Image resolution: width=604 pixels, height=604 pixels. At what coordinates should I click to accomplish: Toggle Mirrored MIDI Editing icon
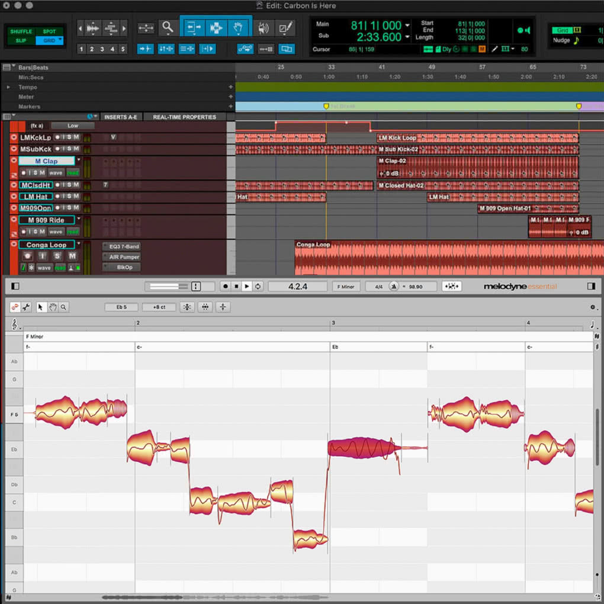266,49
